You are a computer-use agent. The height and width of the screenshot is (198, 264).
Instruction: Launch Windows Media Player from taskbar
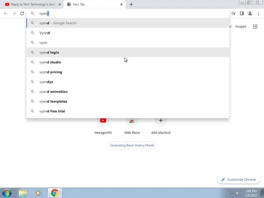pos(39,193)
